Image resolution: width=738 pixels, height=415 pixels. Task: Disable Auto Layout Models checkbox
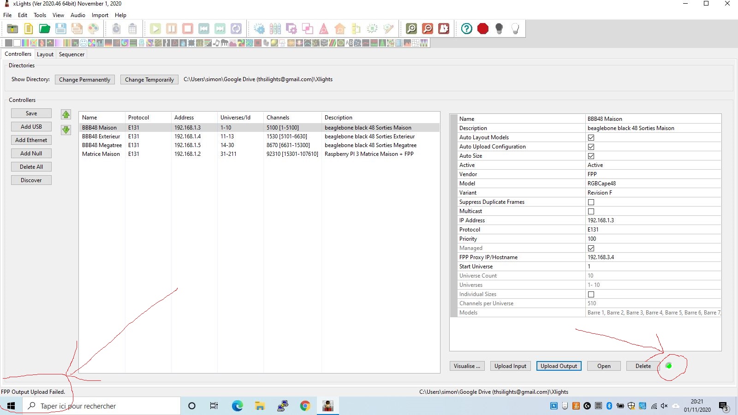591,137
